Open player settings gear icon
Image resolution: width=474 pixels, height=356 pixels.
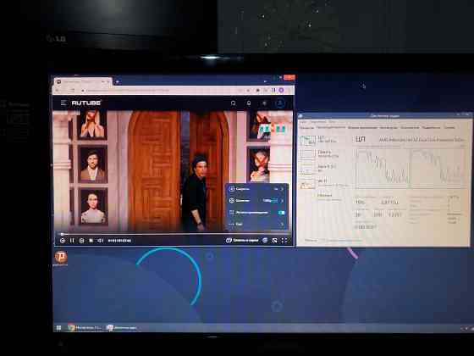(x=265, y=240)
